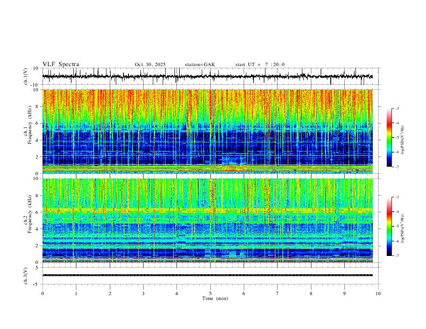Click the "-4" tick on ch.2 colorbar
The image size is (426, 329).
397,211
